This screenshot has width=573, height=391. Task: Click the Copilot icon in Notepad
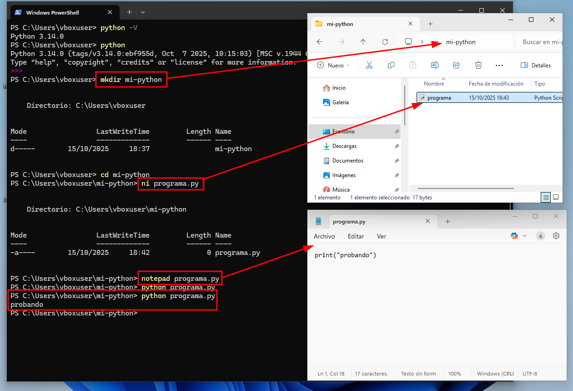(514, 236)
